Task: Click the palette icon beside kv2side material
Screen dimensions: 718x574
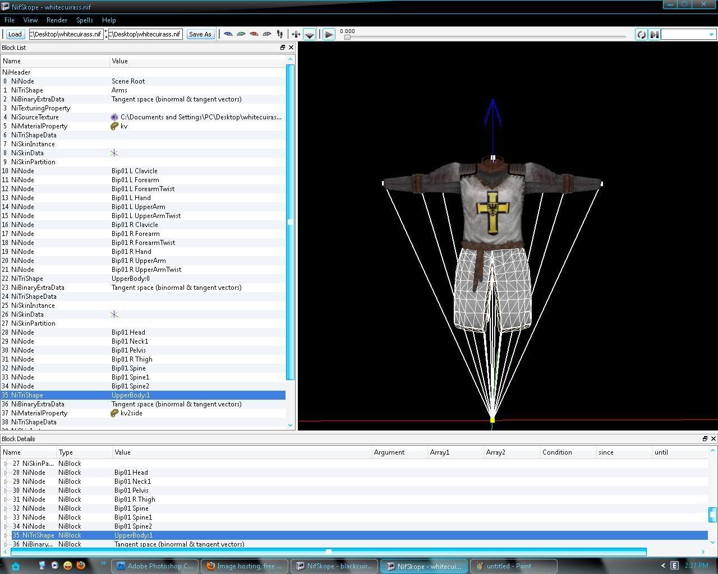Action: [x=114, y=413]
